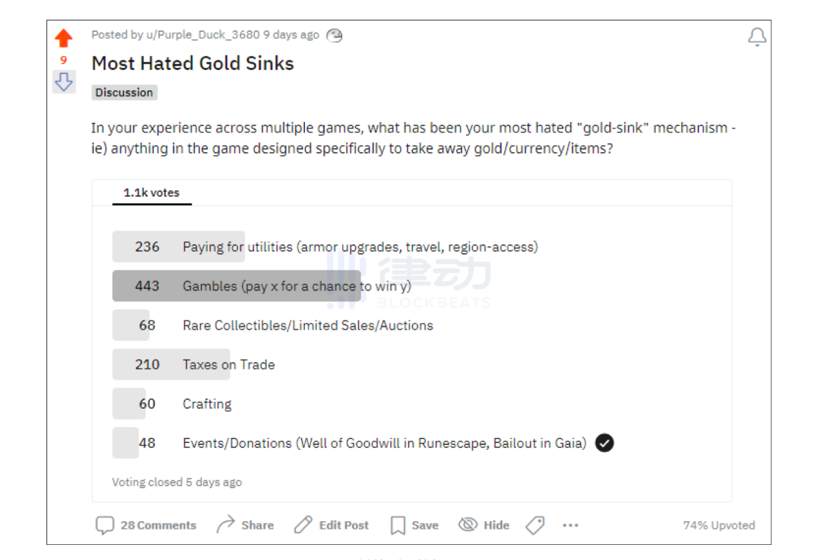Click the Save bookmark icon

coord(398,525)
